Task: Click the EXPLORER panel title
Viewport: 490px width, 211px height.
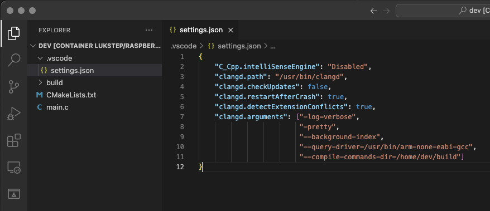Action: pyautogui.click(x=54, y=30)
